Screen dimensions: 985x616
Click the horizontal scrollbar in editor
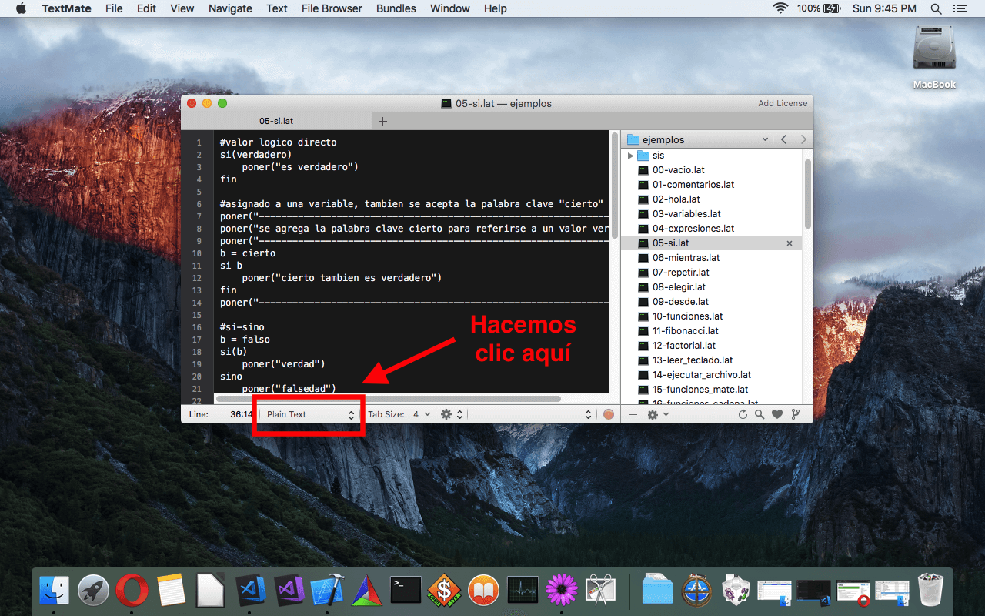coord(389,399)
